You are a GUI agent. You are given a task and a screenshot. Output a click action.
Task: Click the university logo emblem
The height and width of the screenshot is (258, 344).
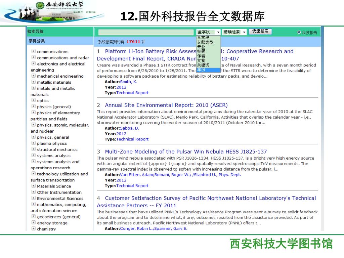pyautogui.click(x=40, y=5)
